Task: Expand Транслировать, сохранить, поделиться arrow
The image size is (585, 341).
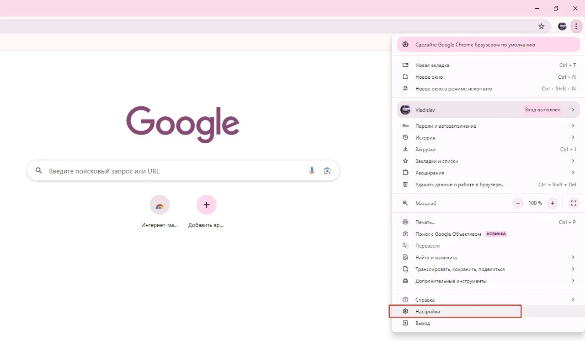Action: (x=573, y=269)
